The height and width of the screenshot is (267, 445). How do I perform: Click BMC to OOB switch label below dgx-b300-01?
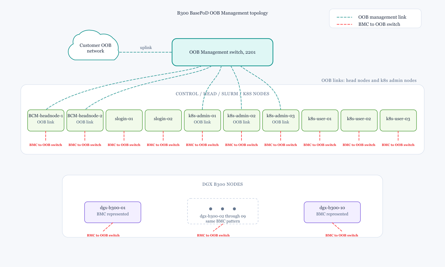click(103, 235)
